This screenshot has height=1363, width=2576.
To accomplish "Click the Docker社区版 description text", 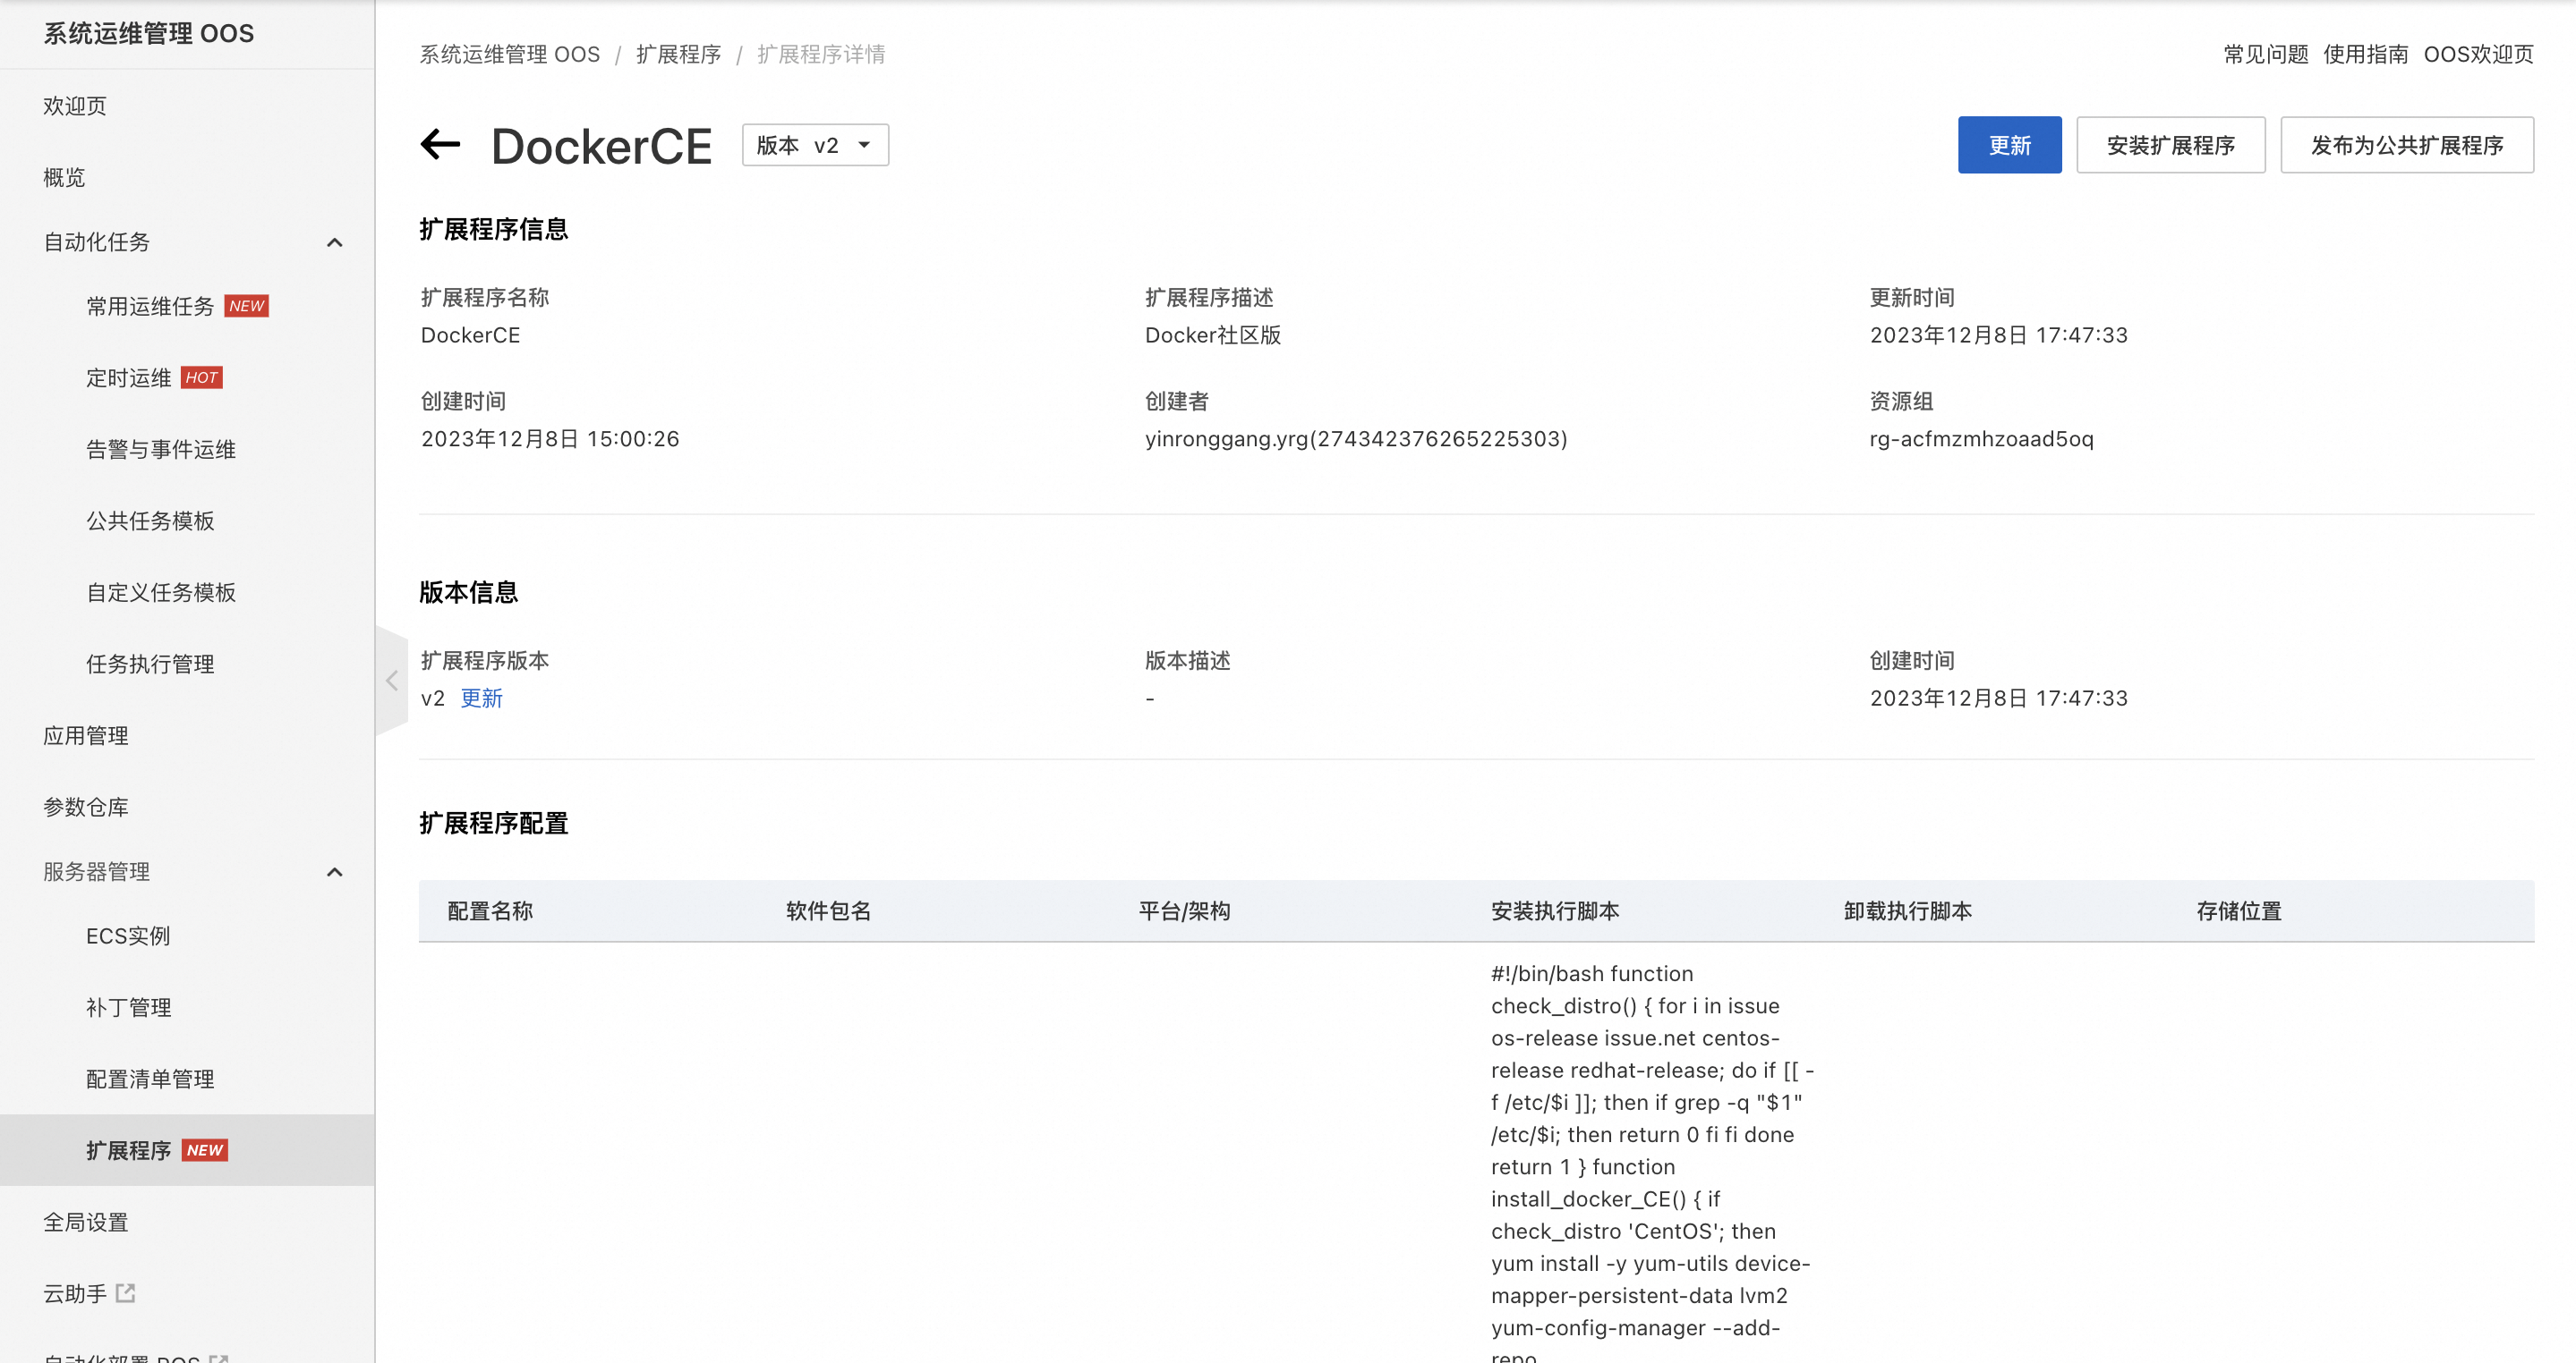I will [1213, 334].
